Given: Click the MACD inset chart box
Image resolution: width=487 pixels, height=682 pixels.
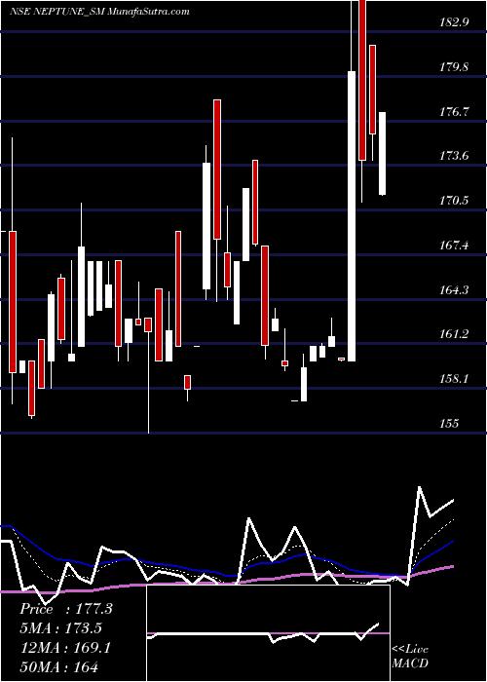Looking at the screenshot, I should pyautogui.click(x=268, y=633).
